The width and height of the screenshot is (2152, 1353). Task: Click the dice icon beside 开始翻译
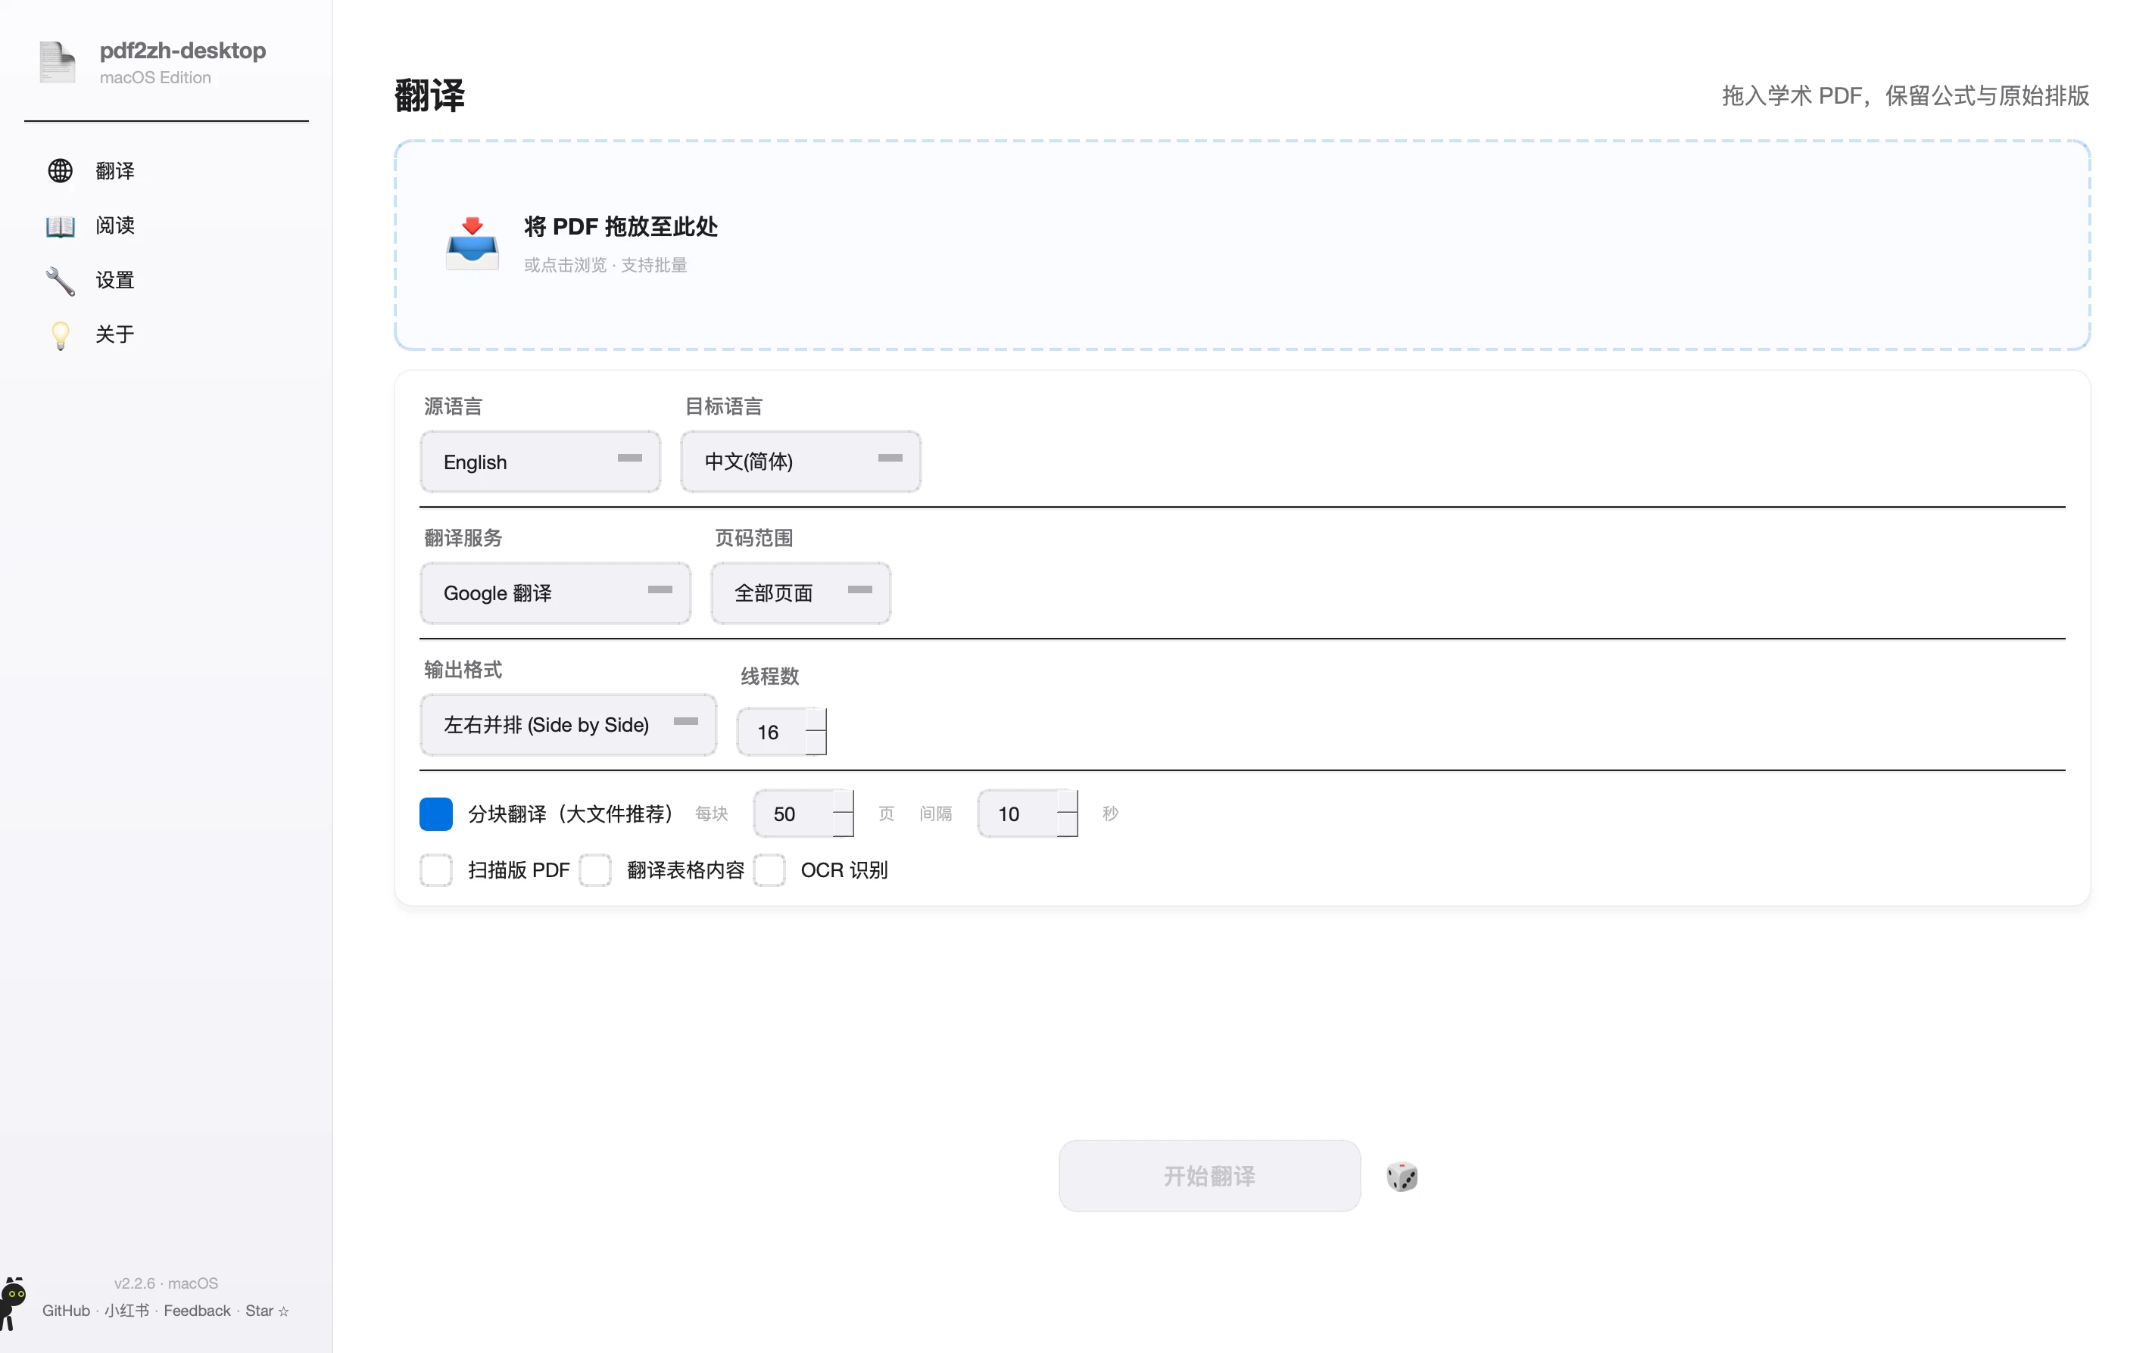click(x=1402, y=1176)
